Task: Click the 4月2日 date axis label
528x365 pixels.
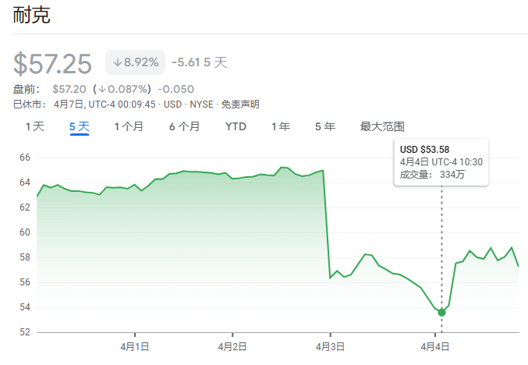Action: tap(232, 346)
